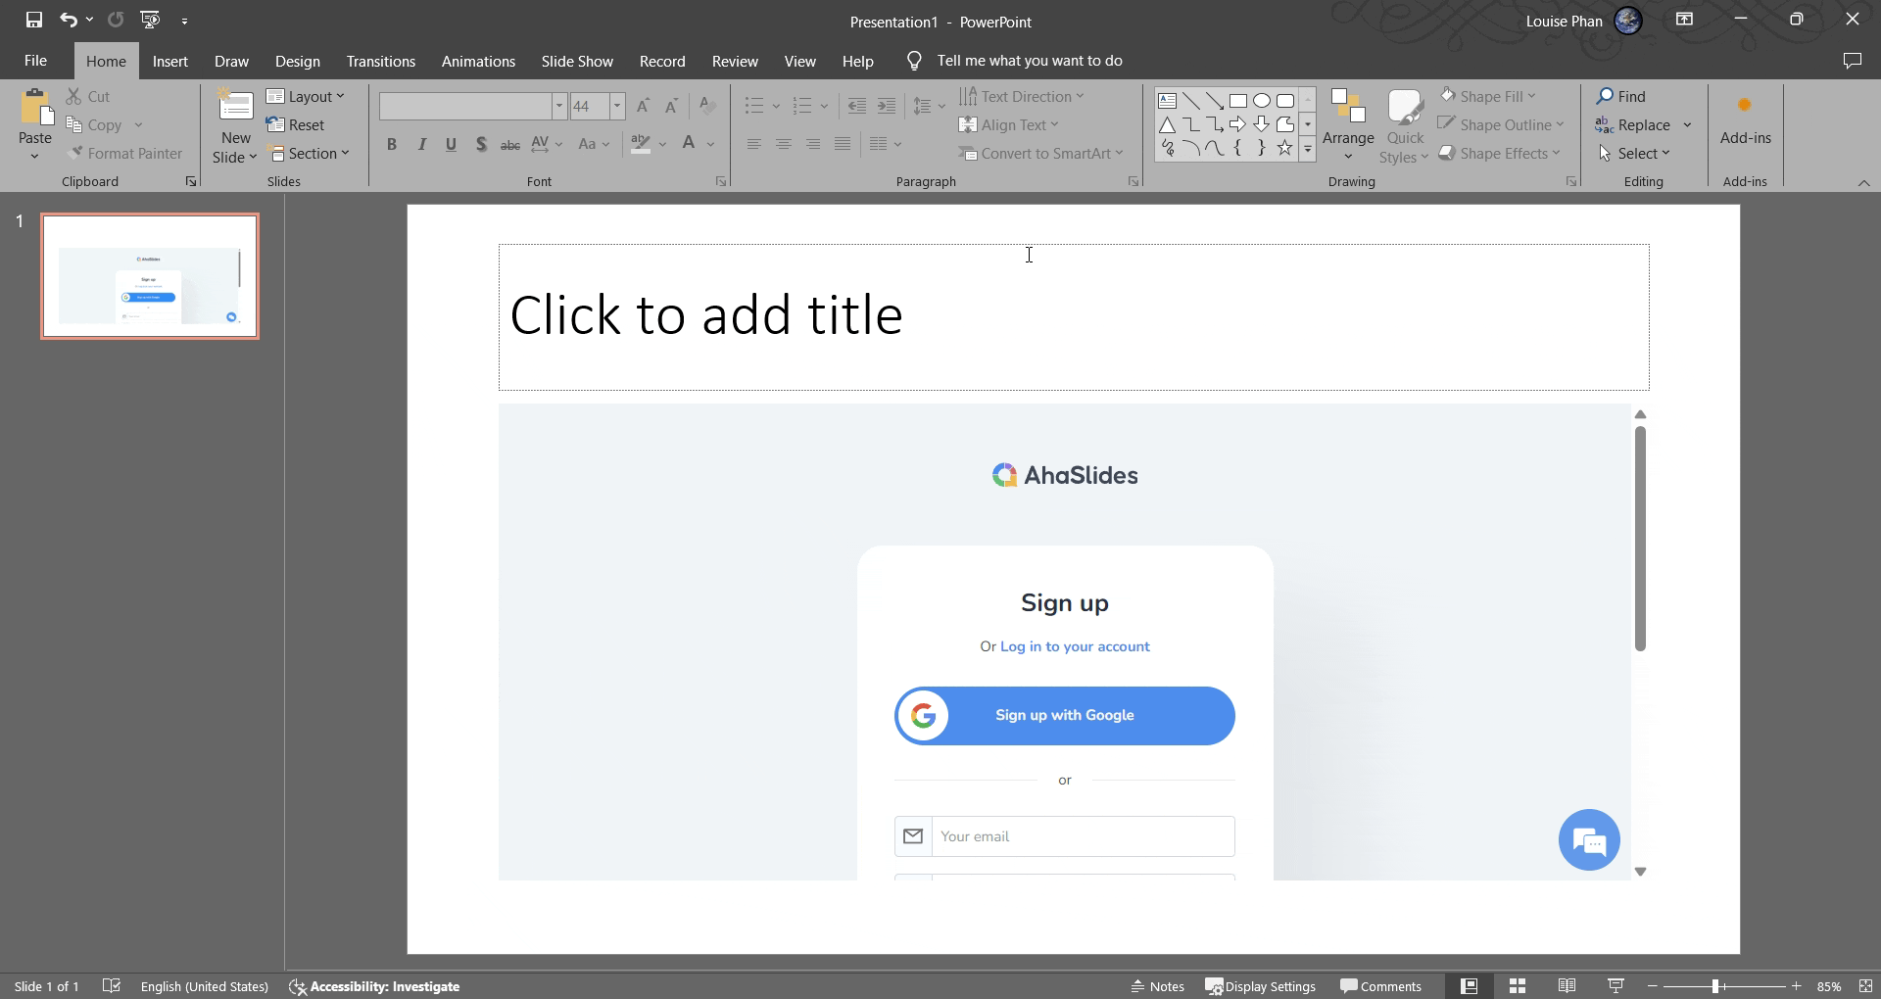Switch to the Design tab
This screenshot has height=999, width=1881.
(297, 61)
